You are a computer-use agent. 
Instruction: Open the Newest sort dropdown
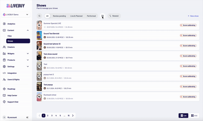114,16
